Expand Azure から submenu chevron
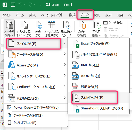 point(65,64)
